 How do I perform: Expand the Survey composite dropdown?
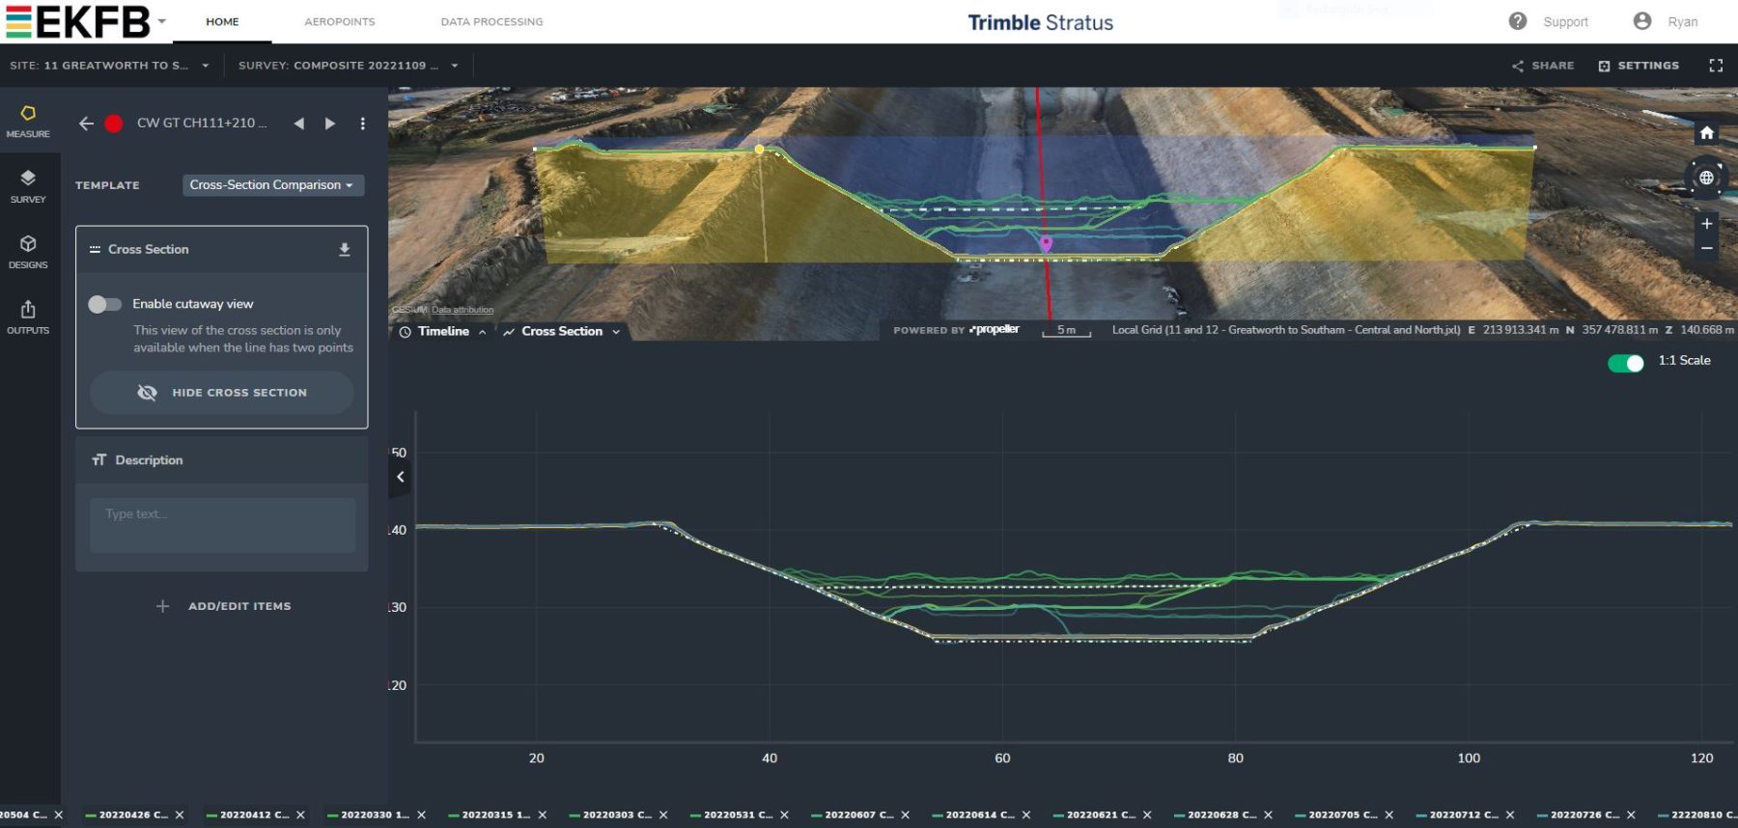[348, 66]
